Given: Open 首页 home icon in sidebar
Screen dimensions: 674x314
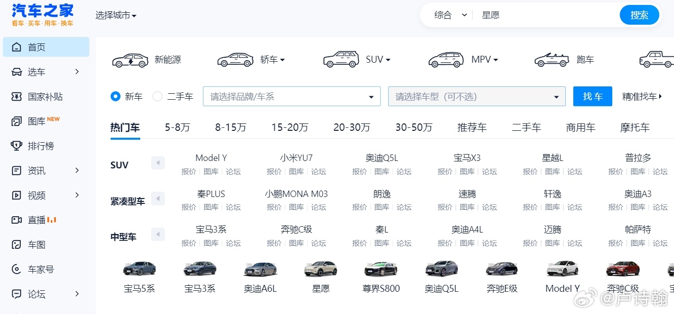Looking at the screenshot, I should tap(17, 47).
